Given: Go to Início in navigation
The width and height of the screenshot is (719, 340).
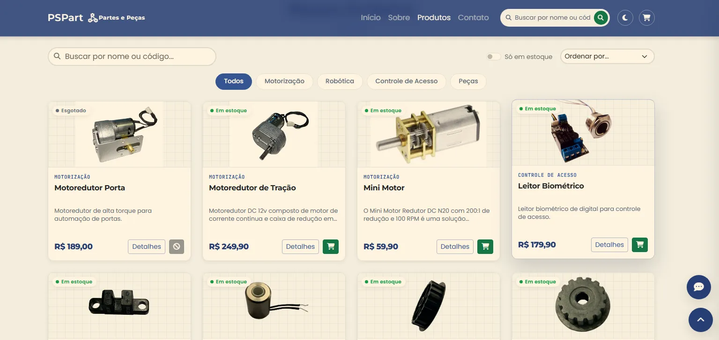Looking at the screenshot, I should 371,18.
